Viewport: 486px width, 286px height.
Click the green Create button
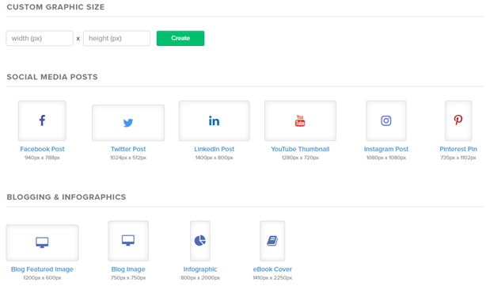coord(180,38)
